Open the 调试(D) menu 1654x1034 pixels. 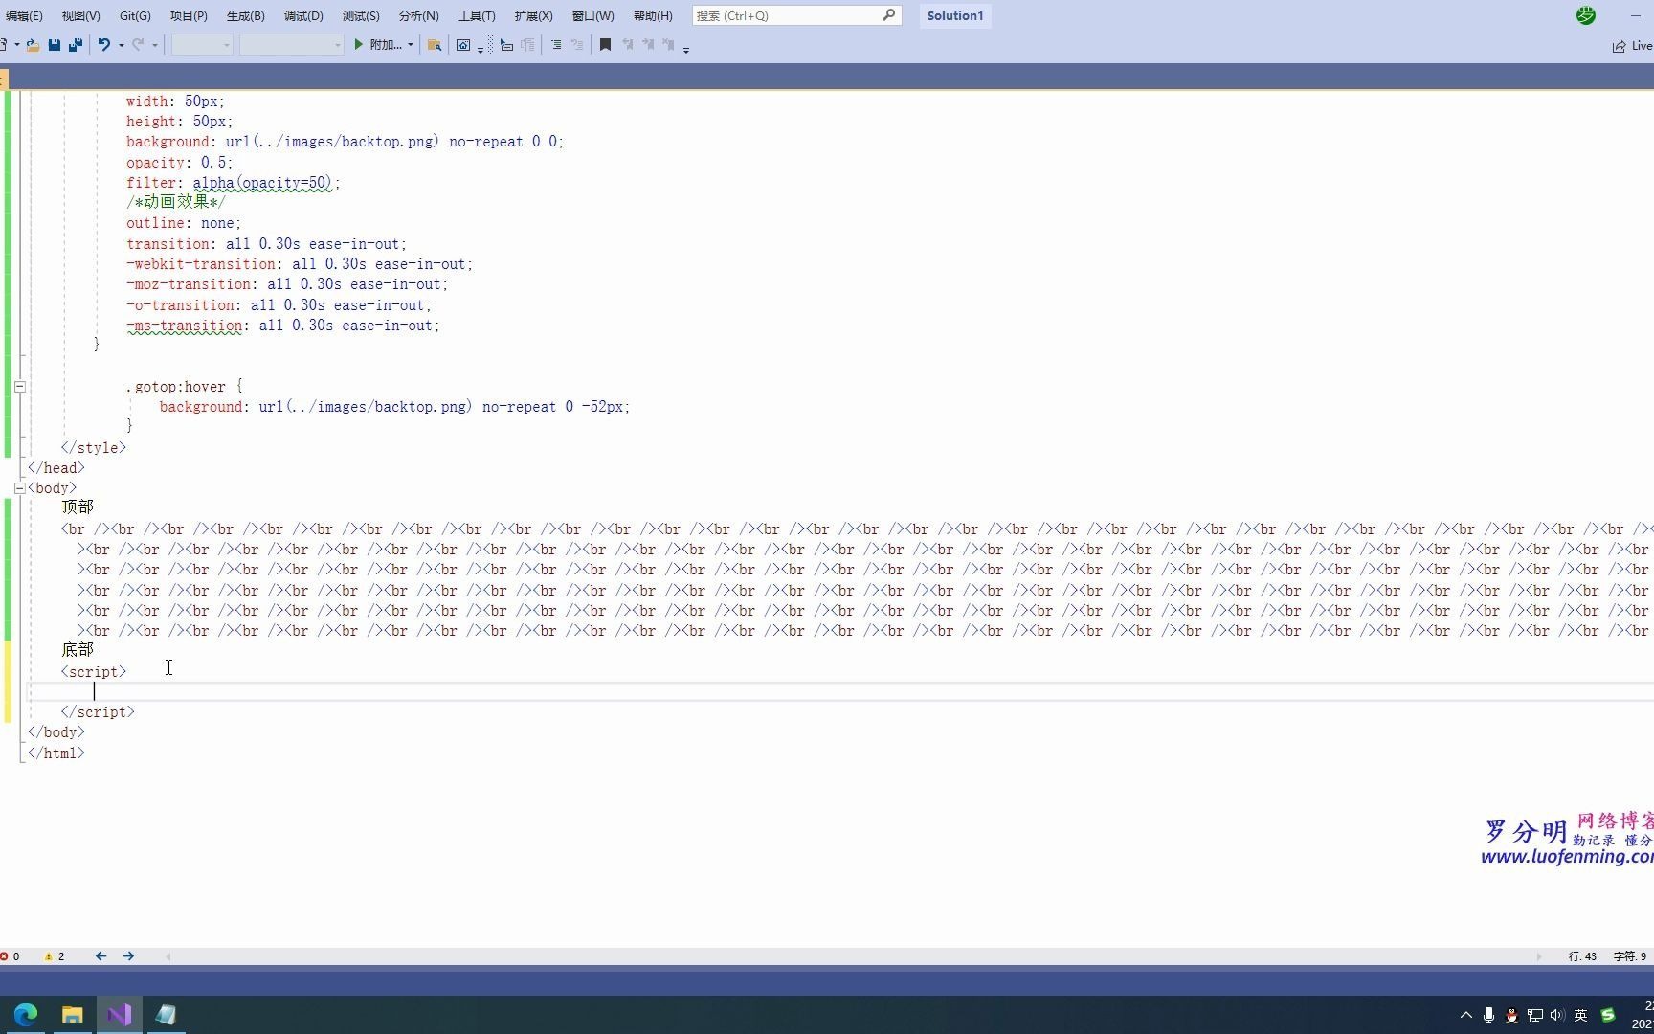coord(303,15)
